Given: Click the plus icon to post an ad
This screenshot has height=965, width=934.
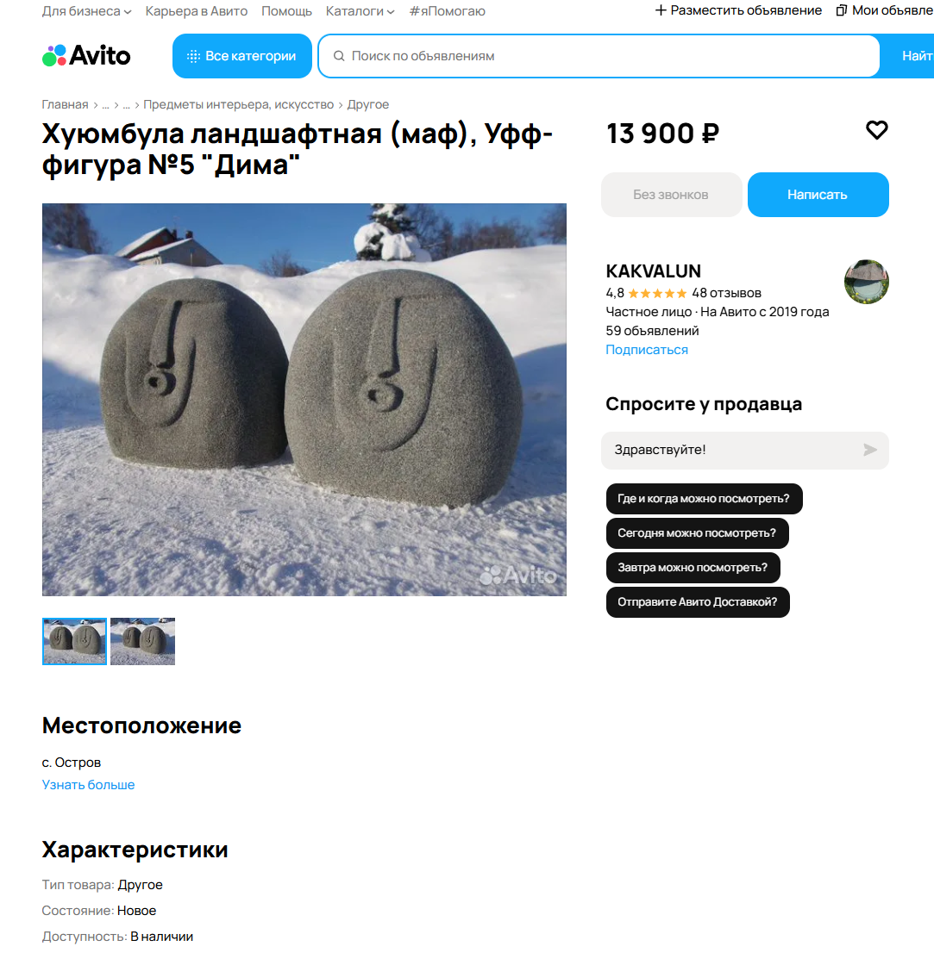Looking at the screenshot, I should (661, 10).
